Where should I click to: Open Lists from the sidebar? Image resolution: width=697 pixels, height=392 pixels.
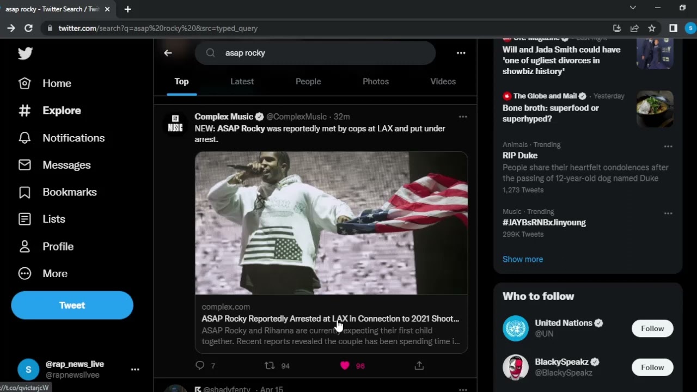tap(42, 219)
